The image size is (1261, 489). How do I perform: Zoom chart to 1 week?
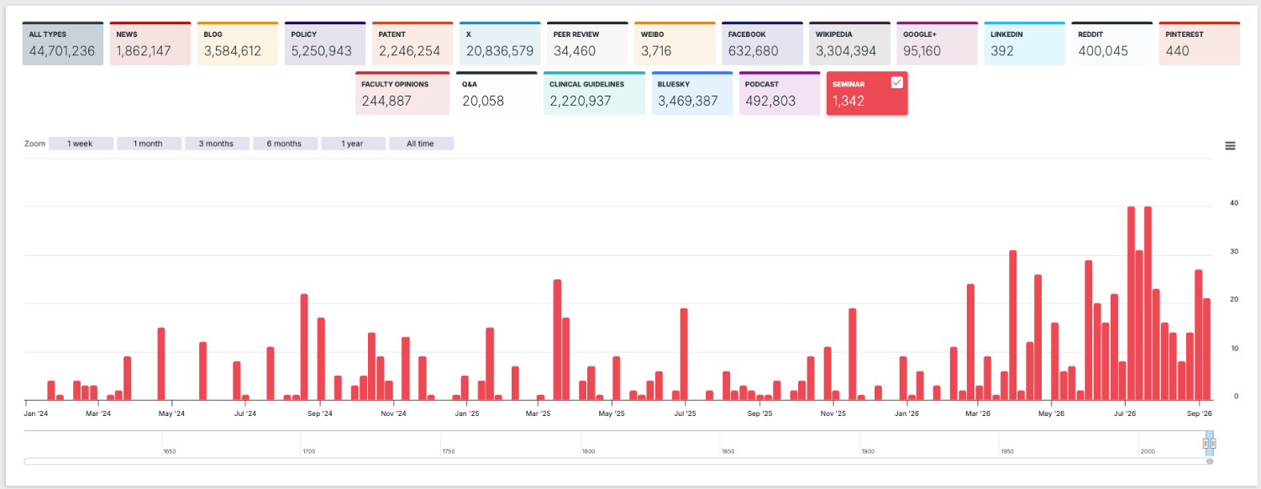point(81,143)
